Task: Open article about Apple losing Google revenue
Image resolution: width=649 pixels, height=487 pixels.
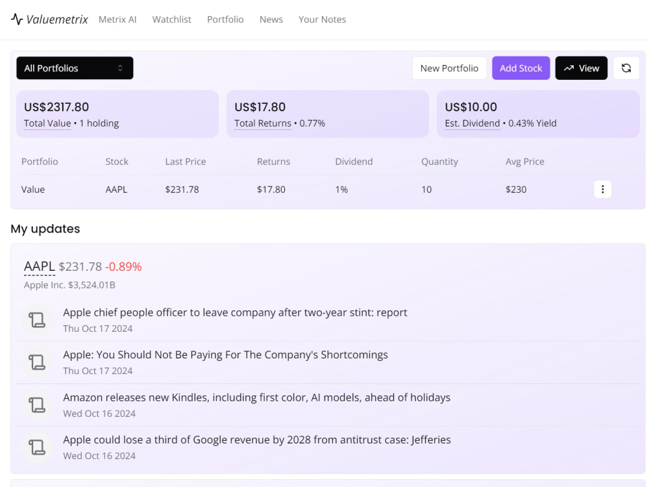Action: 256,440
